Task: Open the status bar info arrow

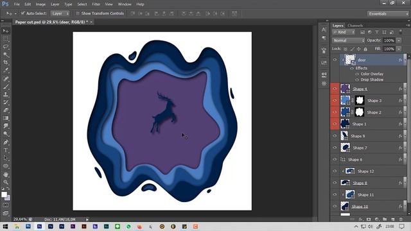Action: tap(87, 219)
